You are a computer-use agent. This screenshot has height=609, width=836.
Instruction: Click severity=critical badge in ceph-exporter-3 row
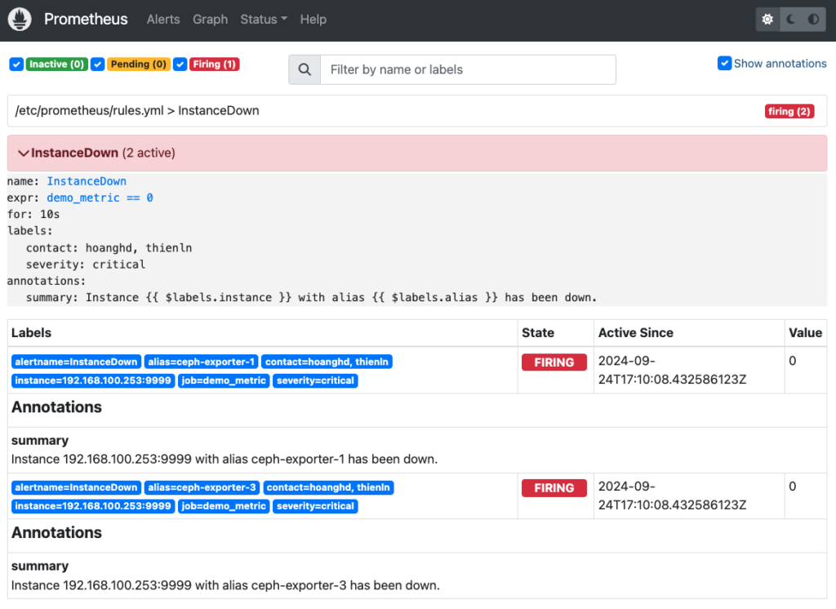click(x=315, y=506)
